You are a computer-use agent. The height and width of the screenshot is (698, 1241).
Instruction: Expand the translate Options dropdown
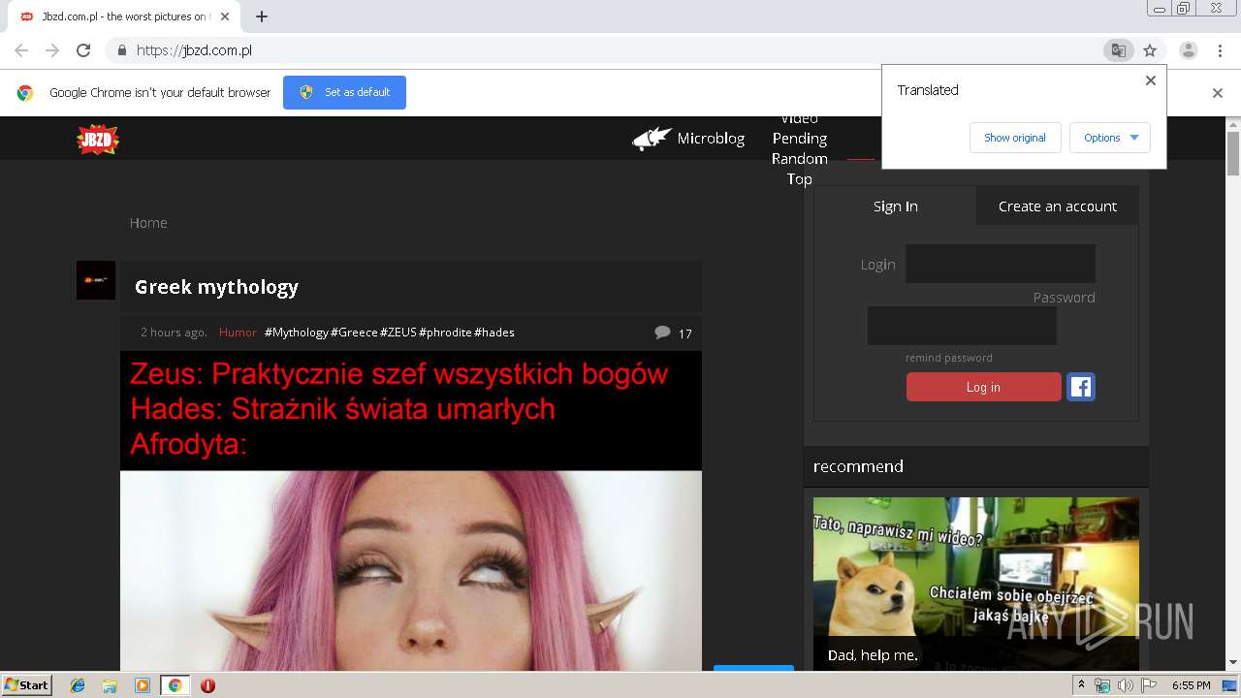tap(1110, 138)
